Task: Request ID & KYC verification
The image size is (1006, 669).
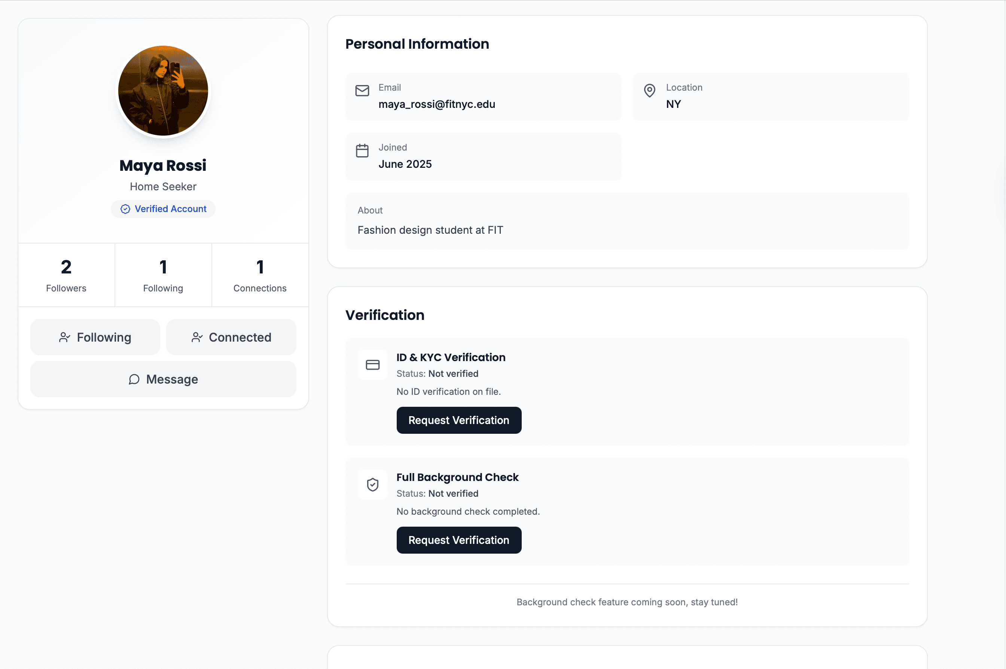Action: [x=459, y=420]
